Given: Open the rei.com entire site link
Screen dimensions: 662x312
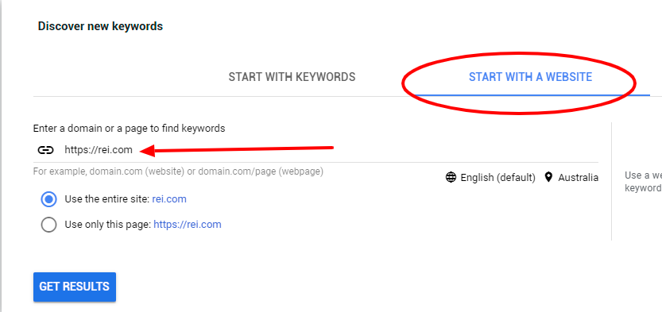Looking at the screenshot, I should 169,199.
